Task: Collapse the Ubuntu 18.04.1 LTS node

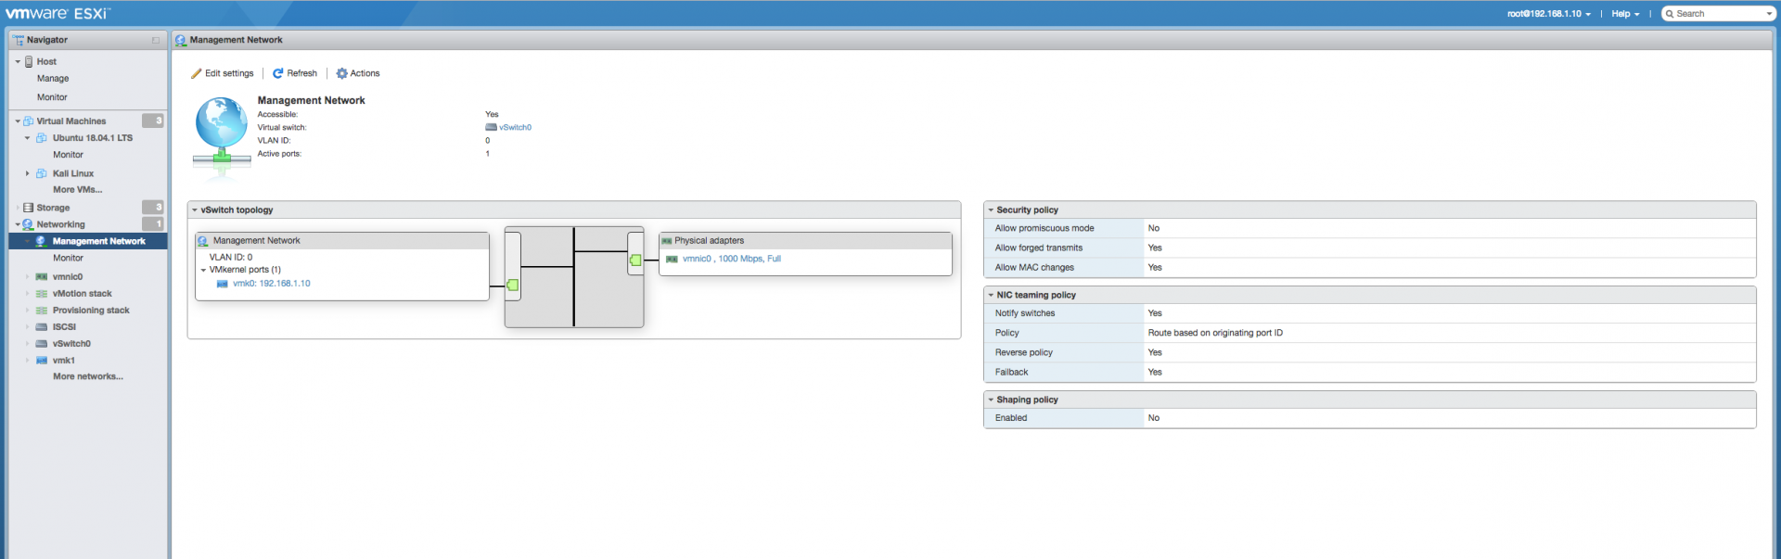Action: (27, 138)
